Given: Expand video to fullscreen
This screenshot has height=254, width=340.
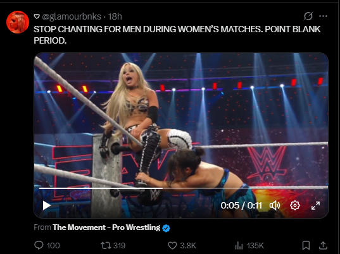Looking at the screenshot, I should pos(315,205).
